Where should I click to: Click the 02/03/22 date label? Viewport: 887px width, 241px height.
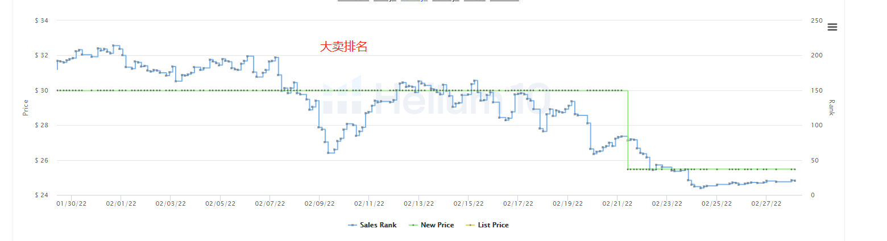point(171,203)
